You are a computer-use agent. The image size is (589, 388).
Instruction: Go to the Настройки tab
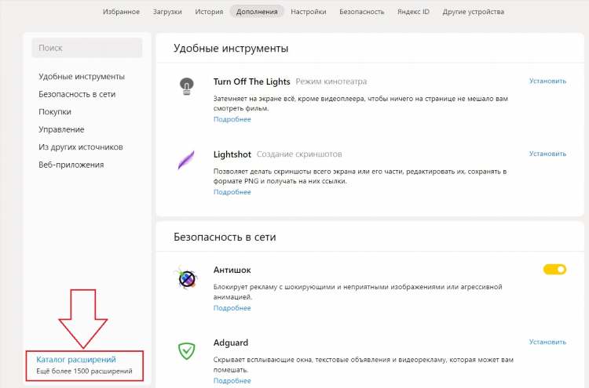click(309, 12)
